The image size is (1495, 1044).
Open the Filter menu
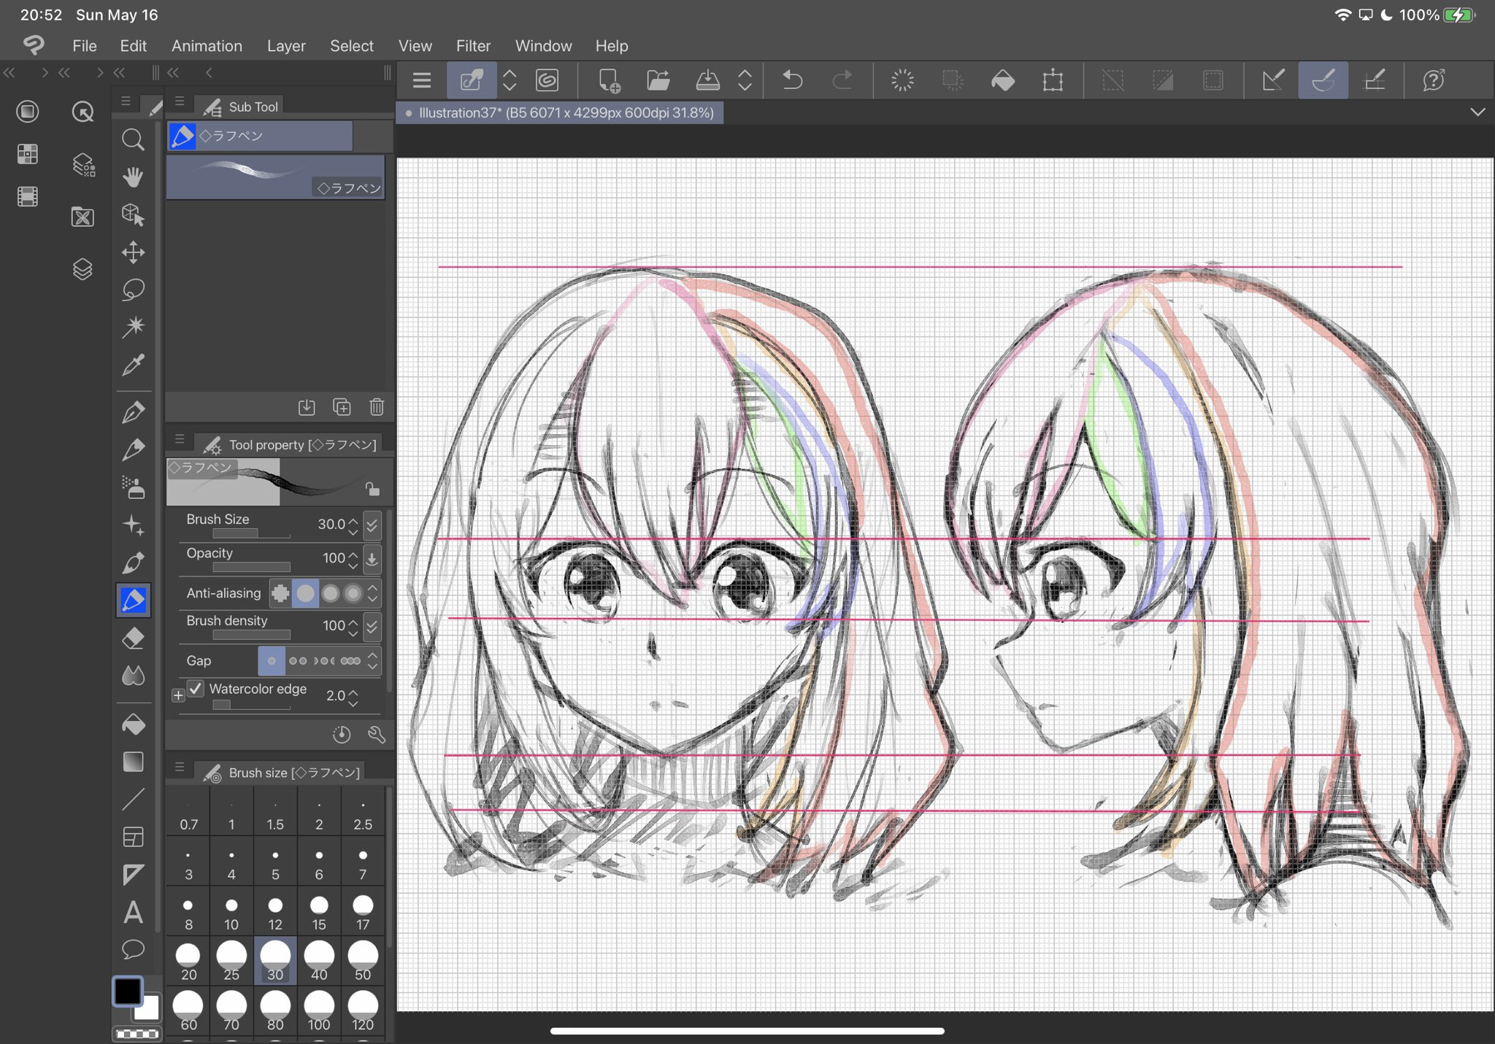(473, 46)
